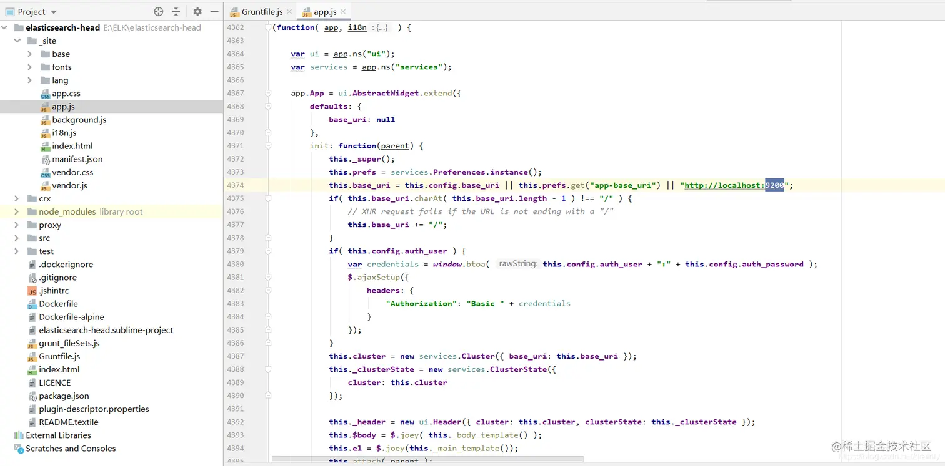Image resolution: width=945 pixels, height=466 pixels.
Task: Select manifest.json file
Action: coord(77,159)
